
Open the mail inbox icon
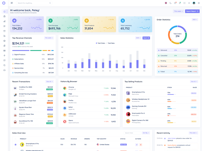coord(175,3)
